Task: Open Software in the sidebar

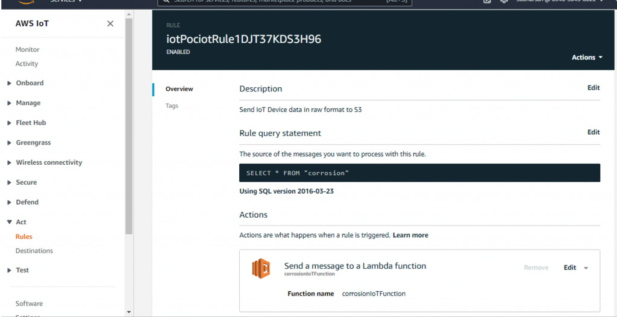Action: coord(29,304)
